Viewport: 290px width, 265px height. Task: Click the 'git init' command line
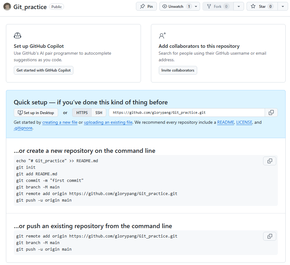click(26, 167)
